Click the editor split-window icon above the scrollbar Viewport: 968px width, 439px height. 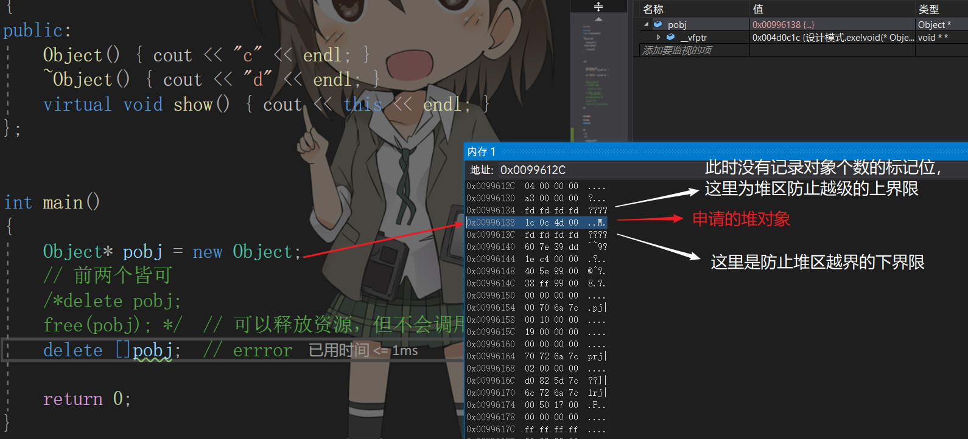598,7
